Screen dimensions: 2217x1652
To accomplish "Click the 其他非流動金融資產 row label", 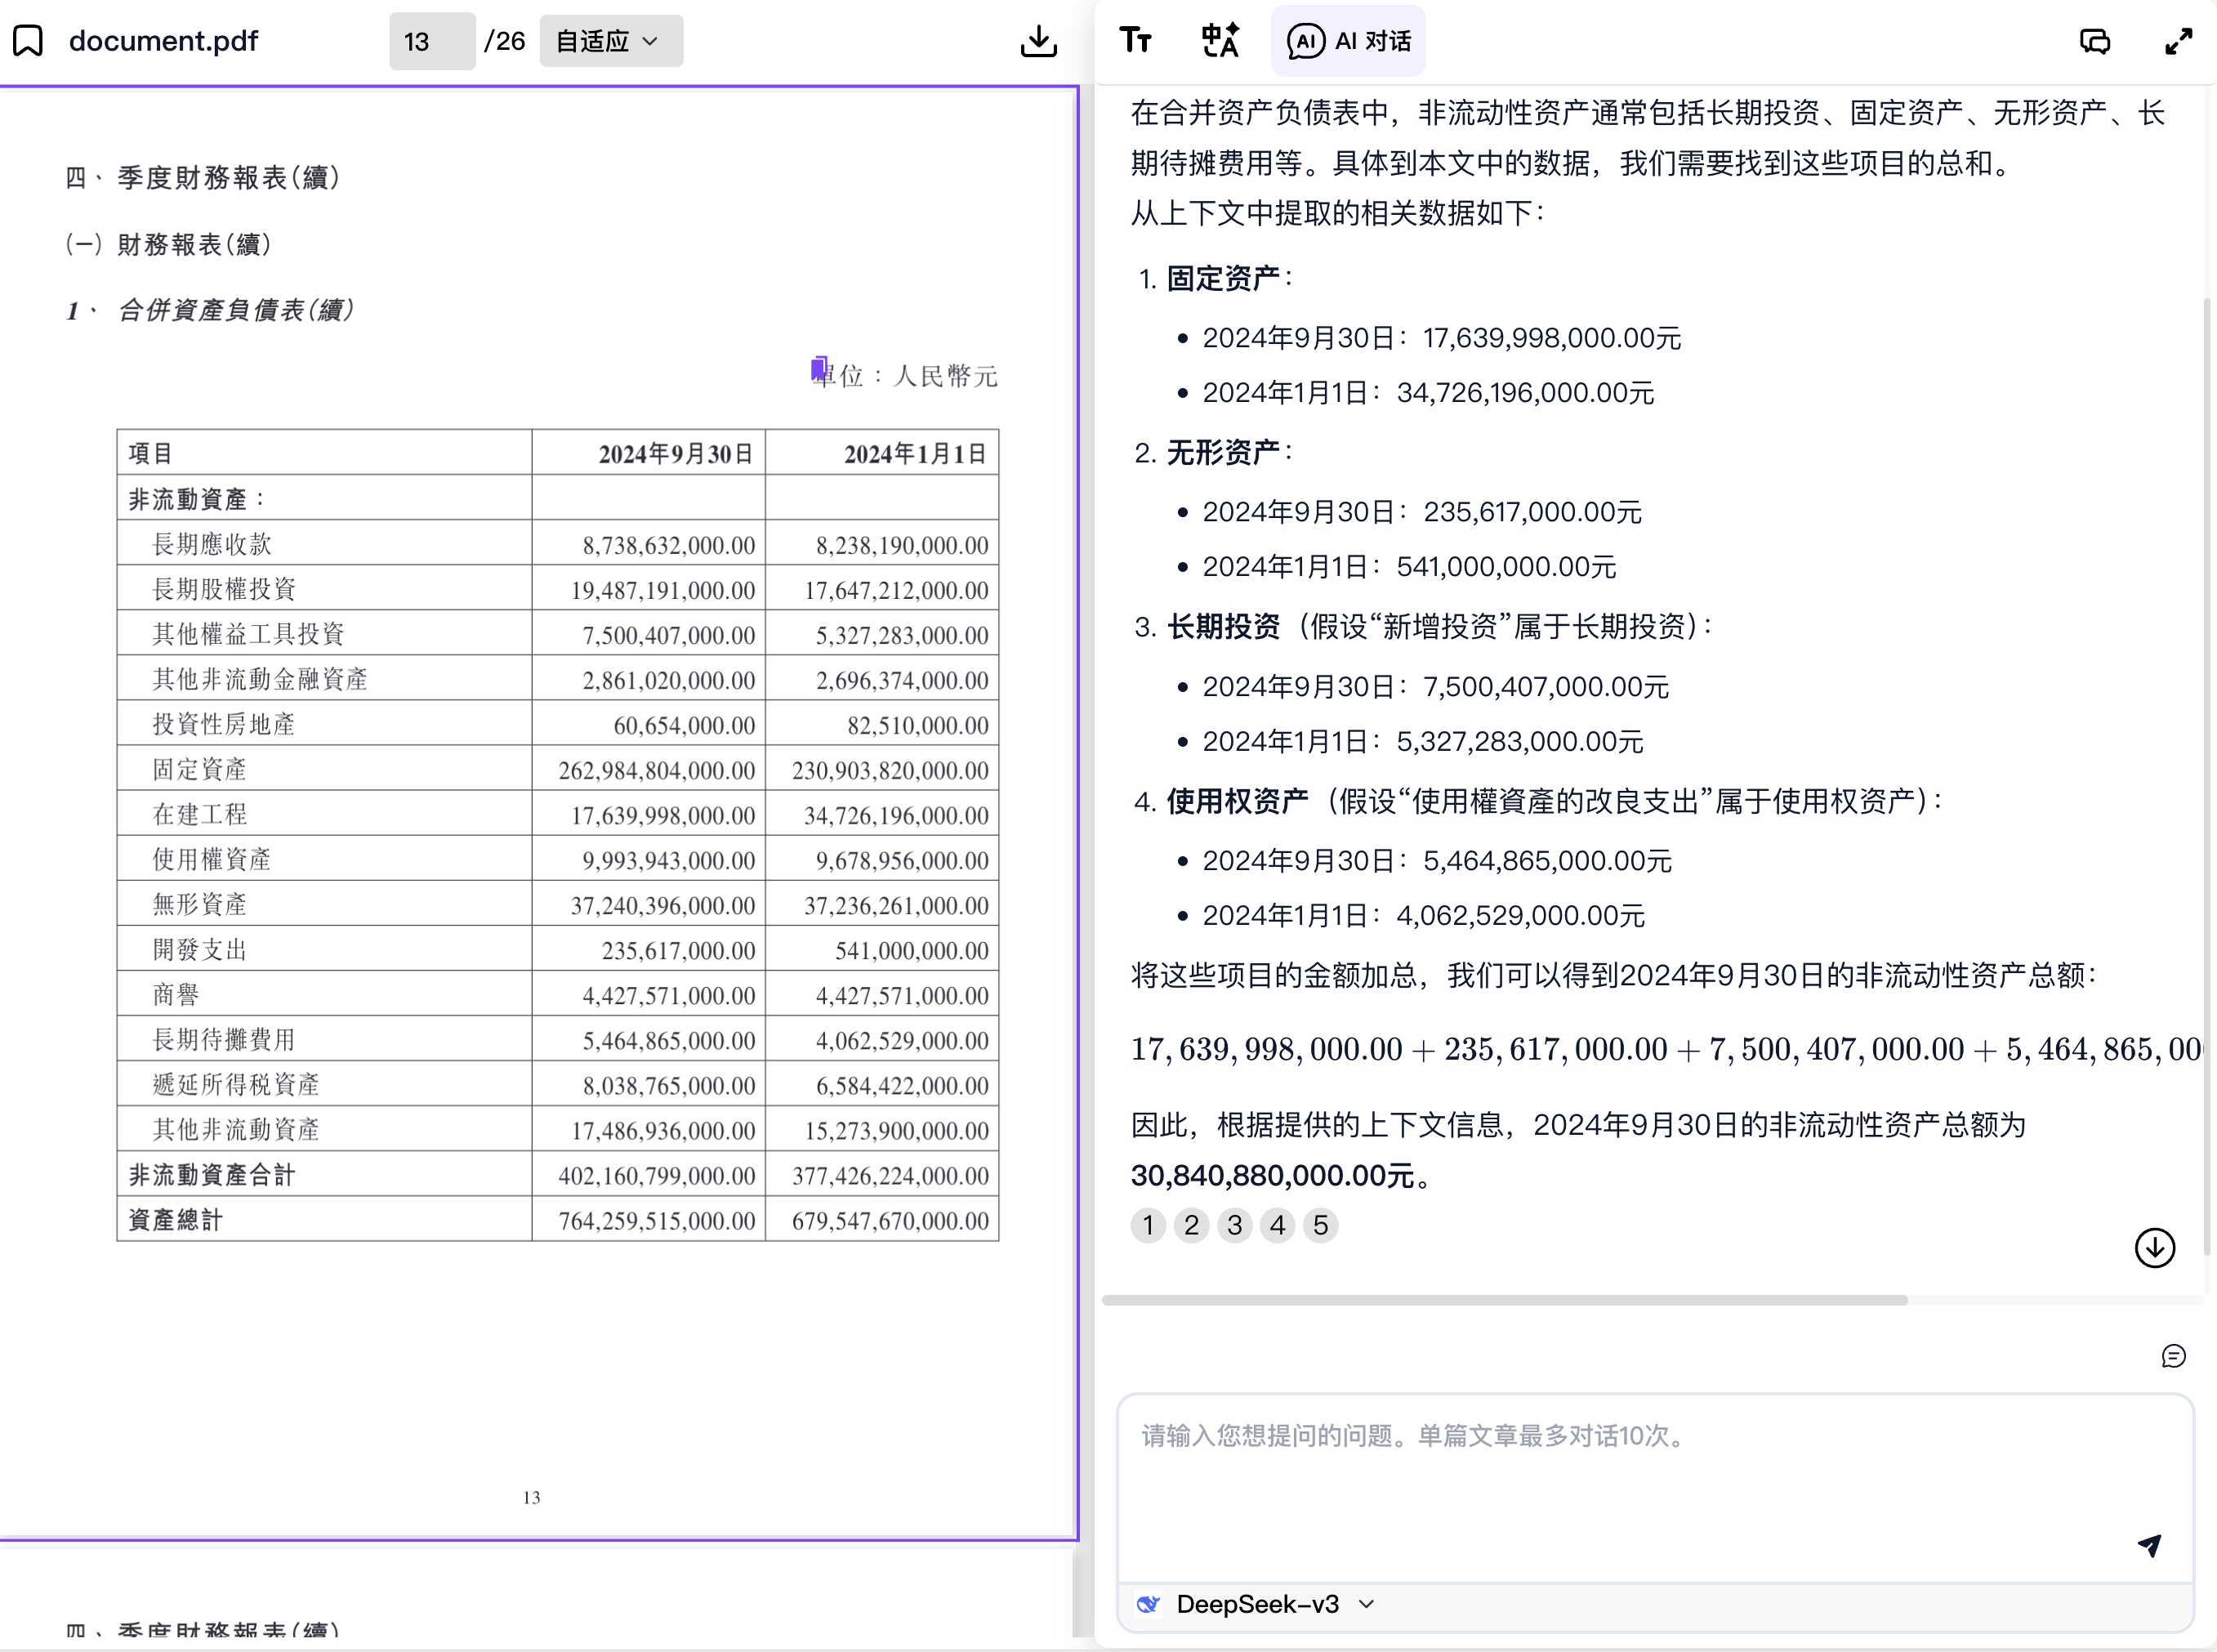I will (260, 679).
